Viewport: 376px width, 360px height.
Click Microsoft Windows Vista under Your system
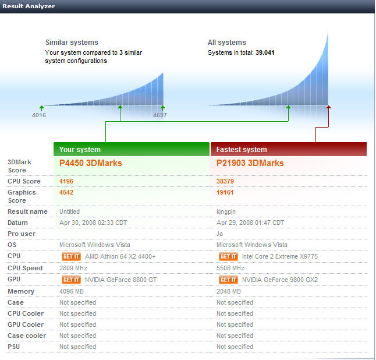95,245
